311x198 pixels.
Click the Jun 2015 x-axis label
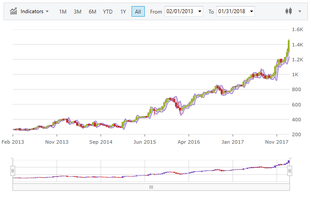coord(145,142)
